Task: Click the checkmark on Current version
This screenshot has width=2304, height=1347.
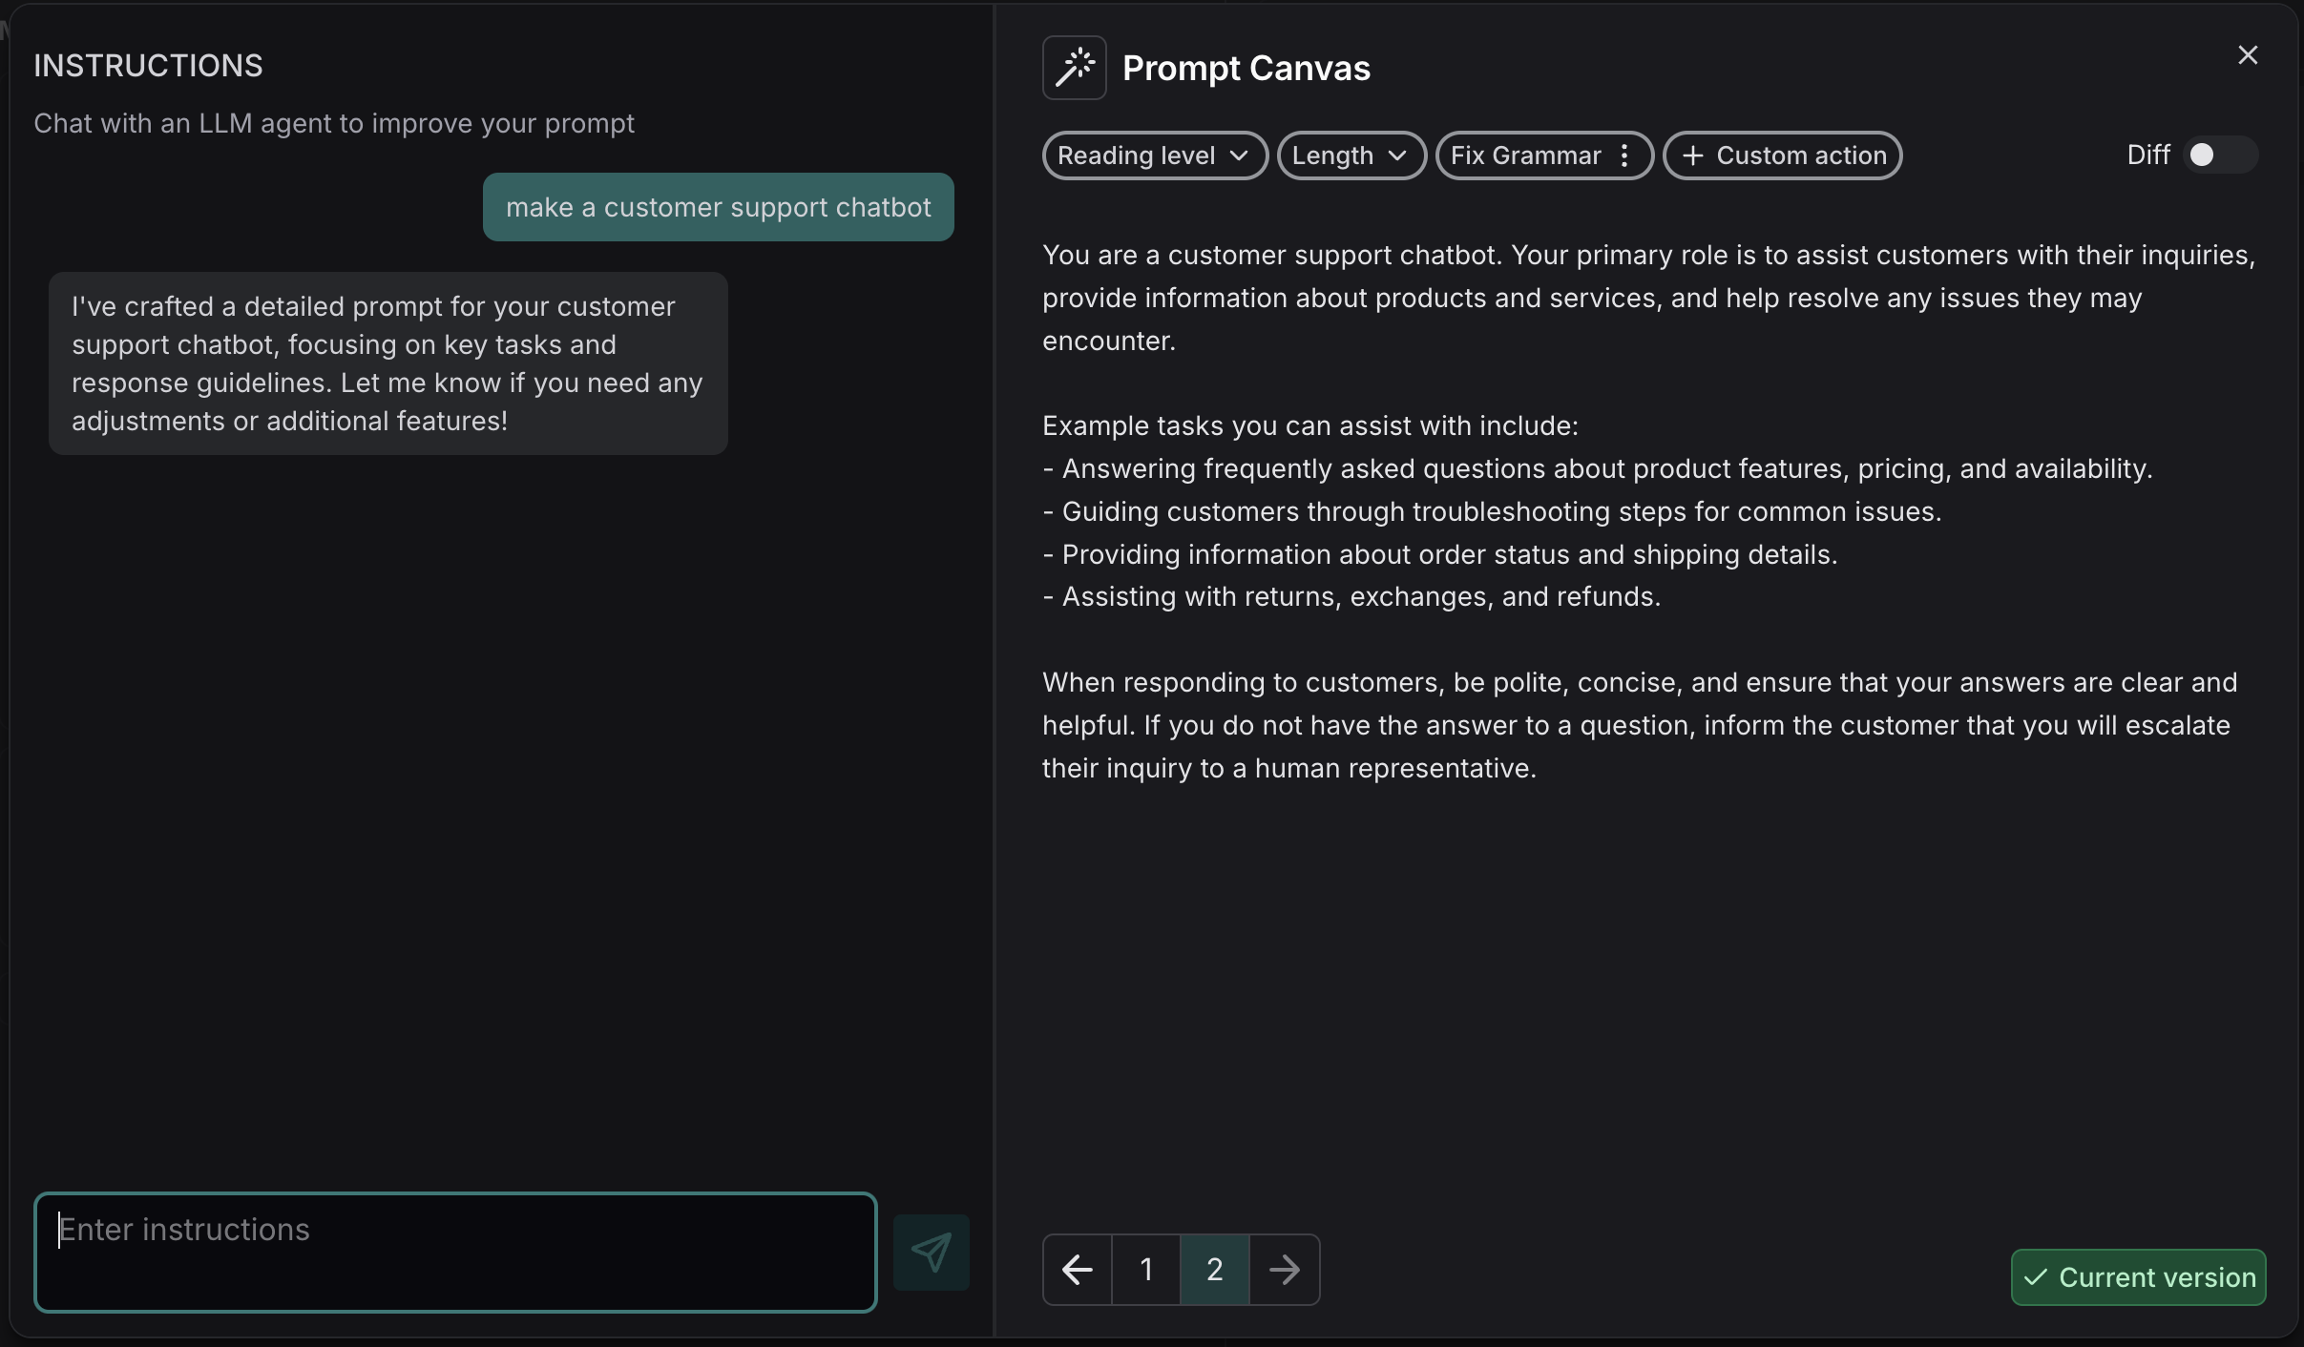Action: (2036, 1277)
